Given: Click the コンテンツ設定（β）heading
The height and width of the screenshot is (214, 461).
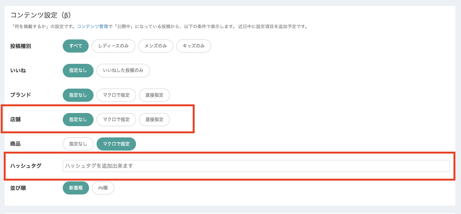Looking at the screenshot, I should click(41, 15).
